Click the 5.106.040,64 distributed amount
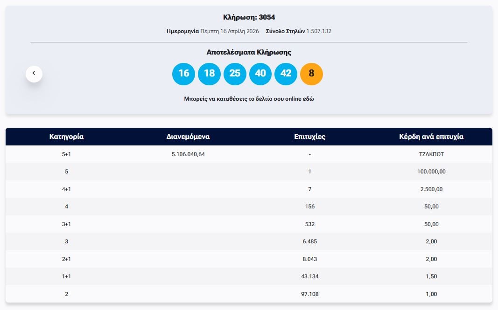The height and width of the screenshot is (310, 498). coord(188,154)
